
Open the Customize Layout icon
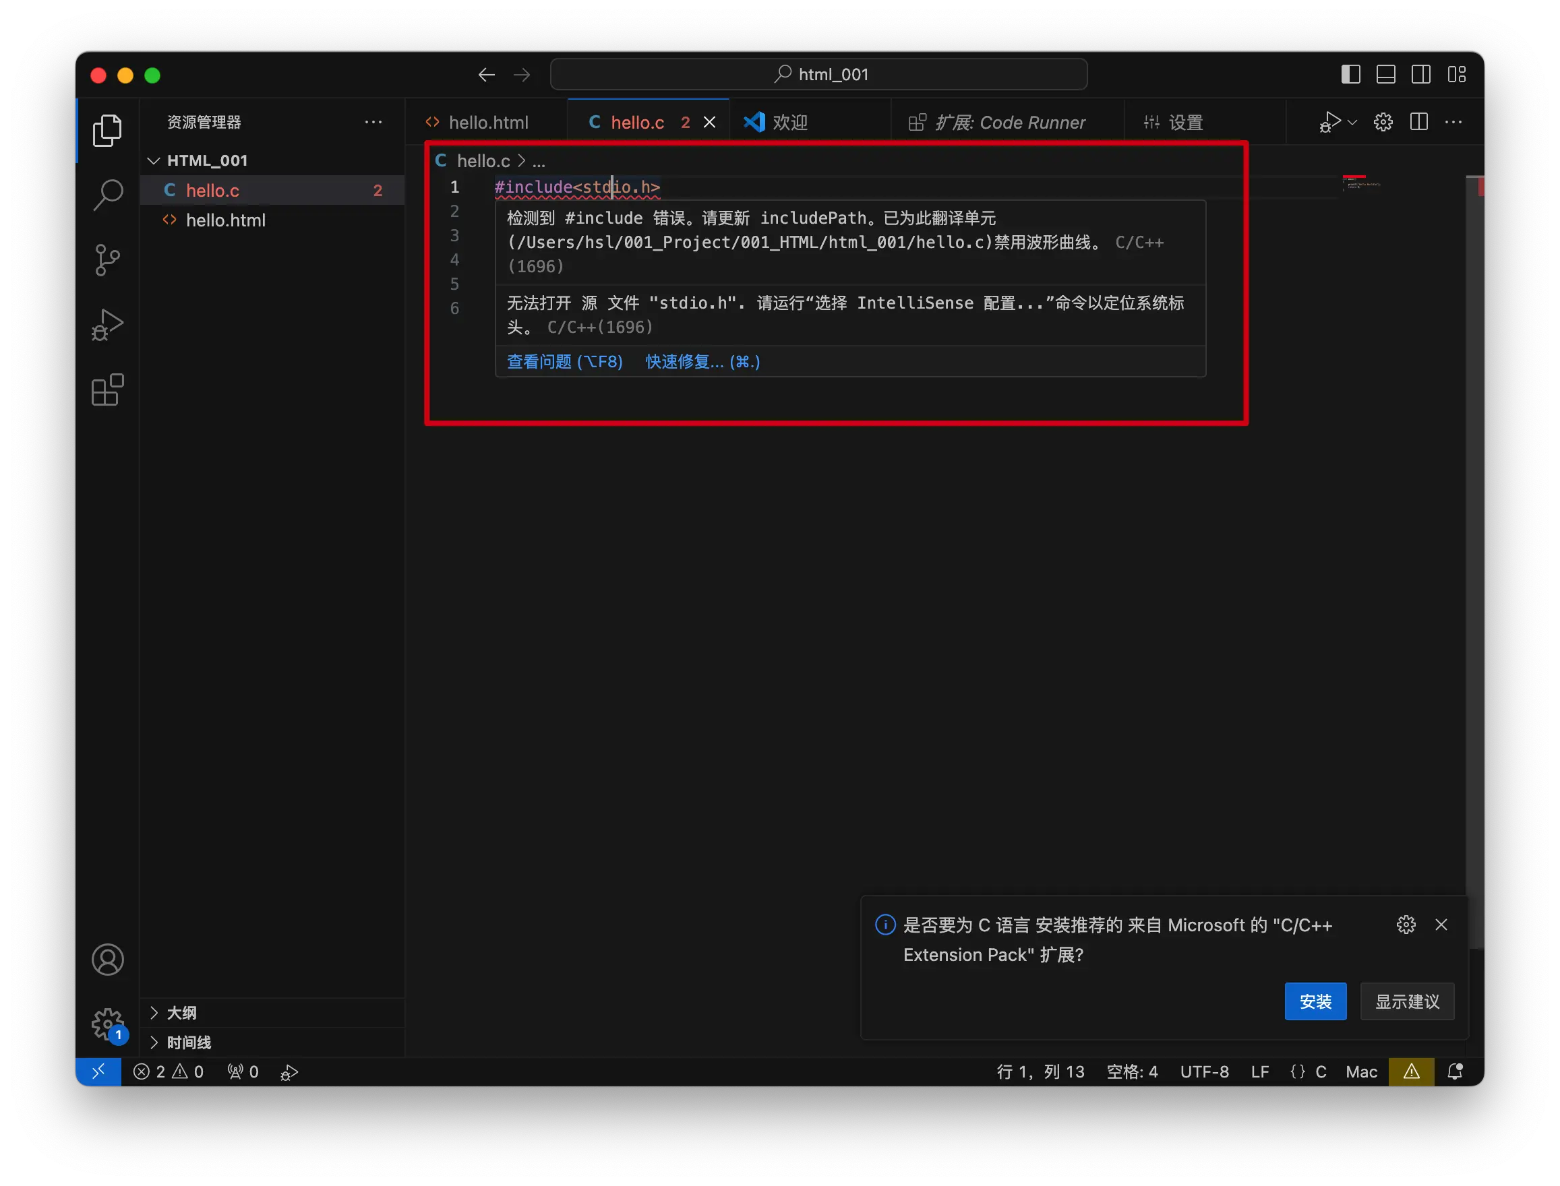pos(1456,74)
